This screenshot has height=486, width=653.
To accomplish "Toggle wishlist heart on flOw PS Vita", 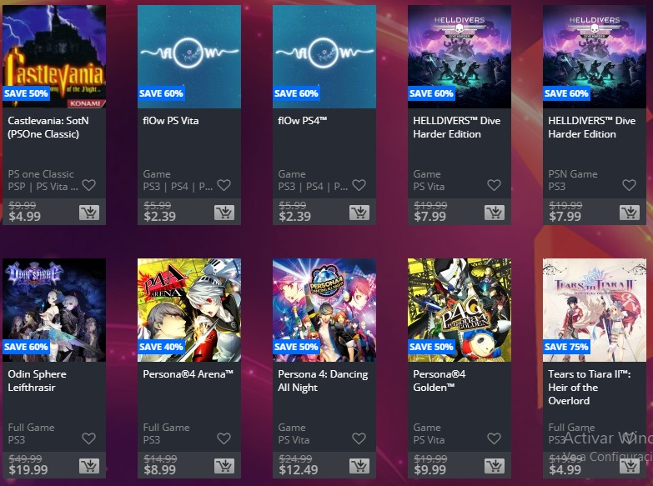I will click(224, 185).
